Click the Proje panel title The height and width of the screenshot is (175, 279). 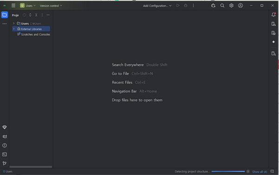pos(15,15)
